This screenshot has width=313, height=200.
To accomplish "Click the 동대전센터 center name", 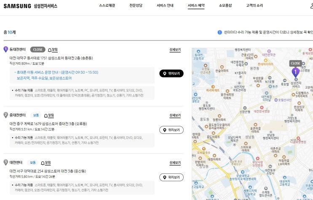I will [18, 49].
